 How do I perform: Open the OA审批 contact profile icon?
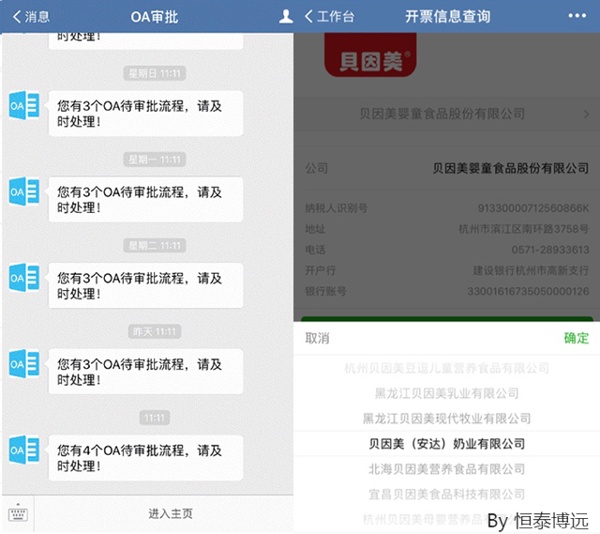coord(285,17)
